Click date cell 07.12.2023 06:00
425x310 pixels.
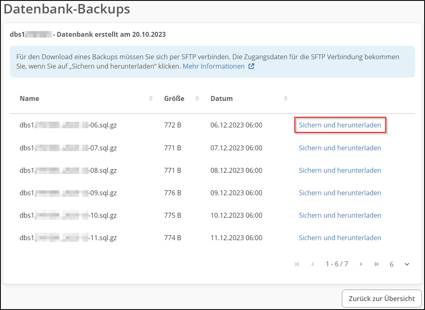(x=236, y=148)
